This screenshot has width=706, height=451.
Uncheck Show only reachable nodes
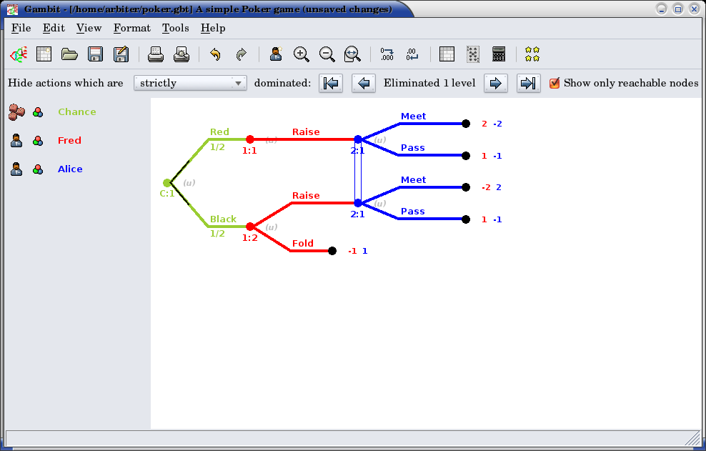tap(555, 83)
